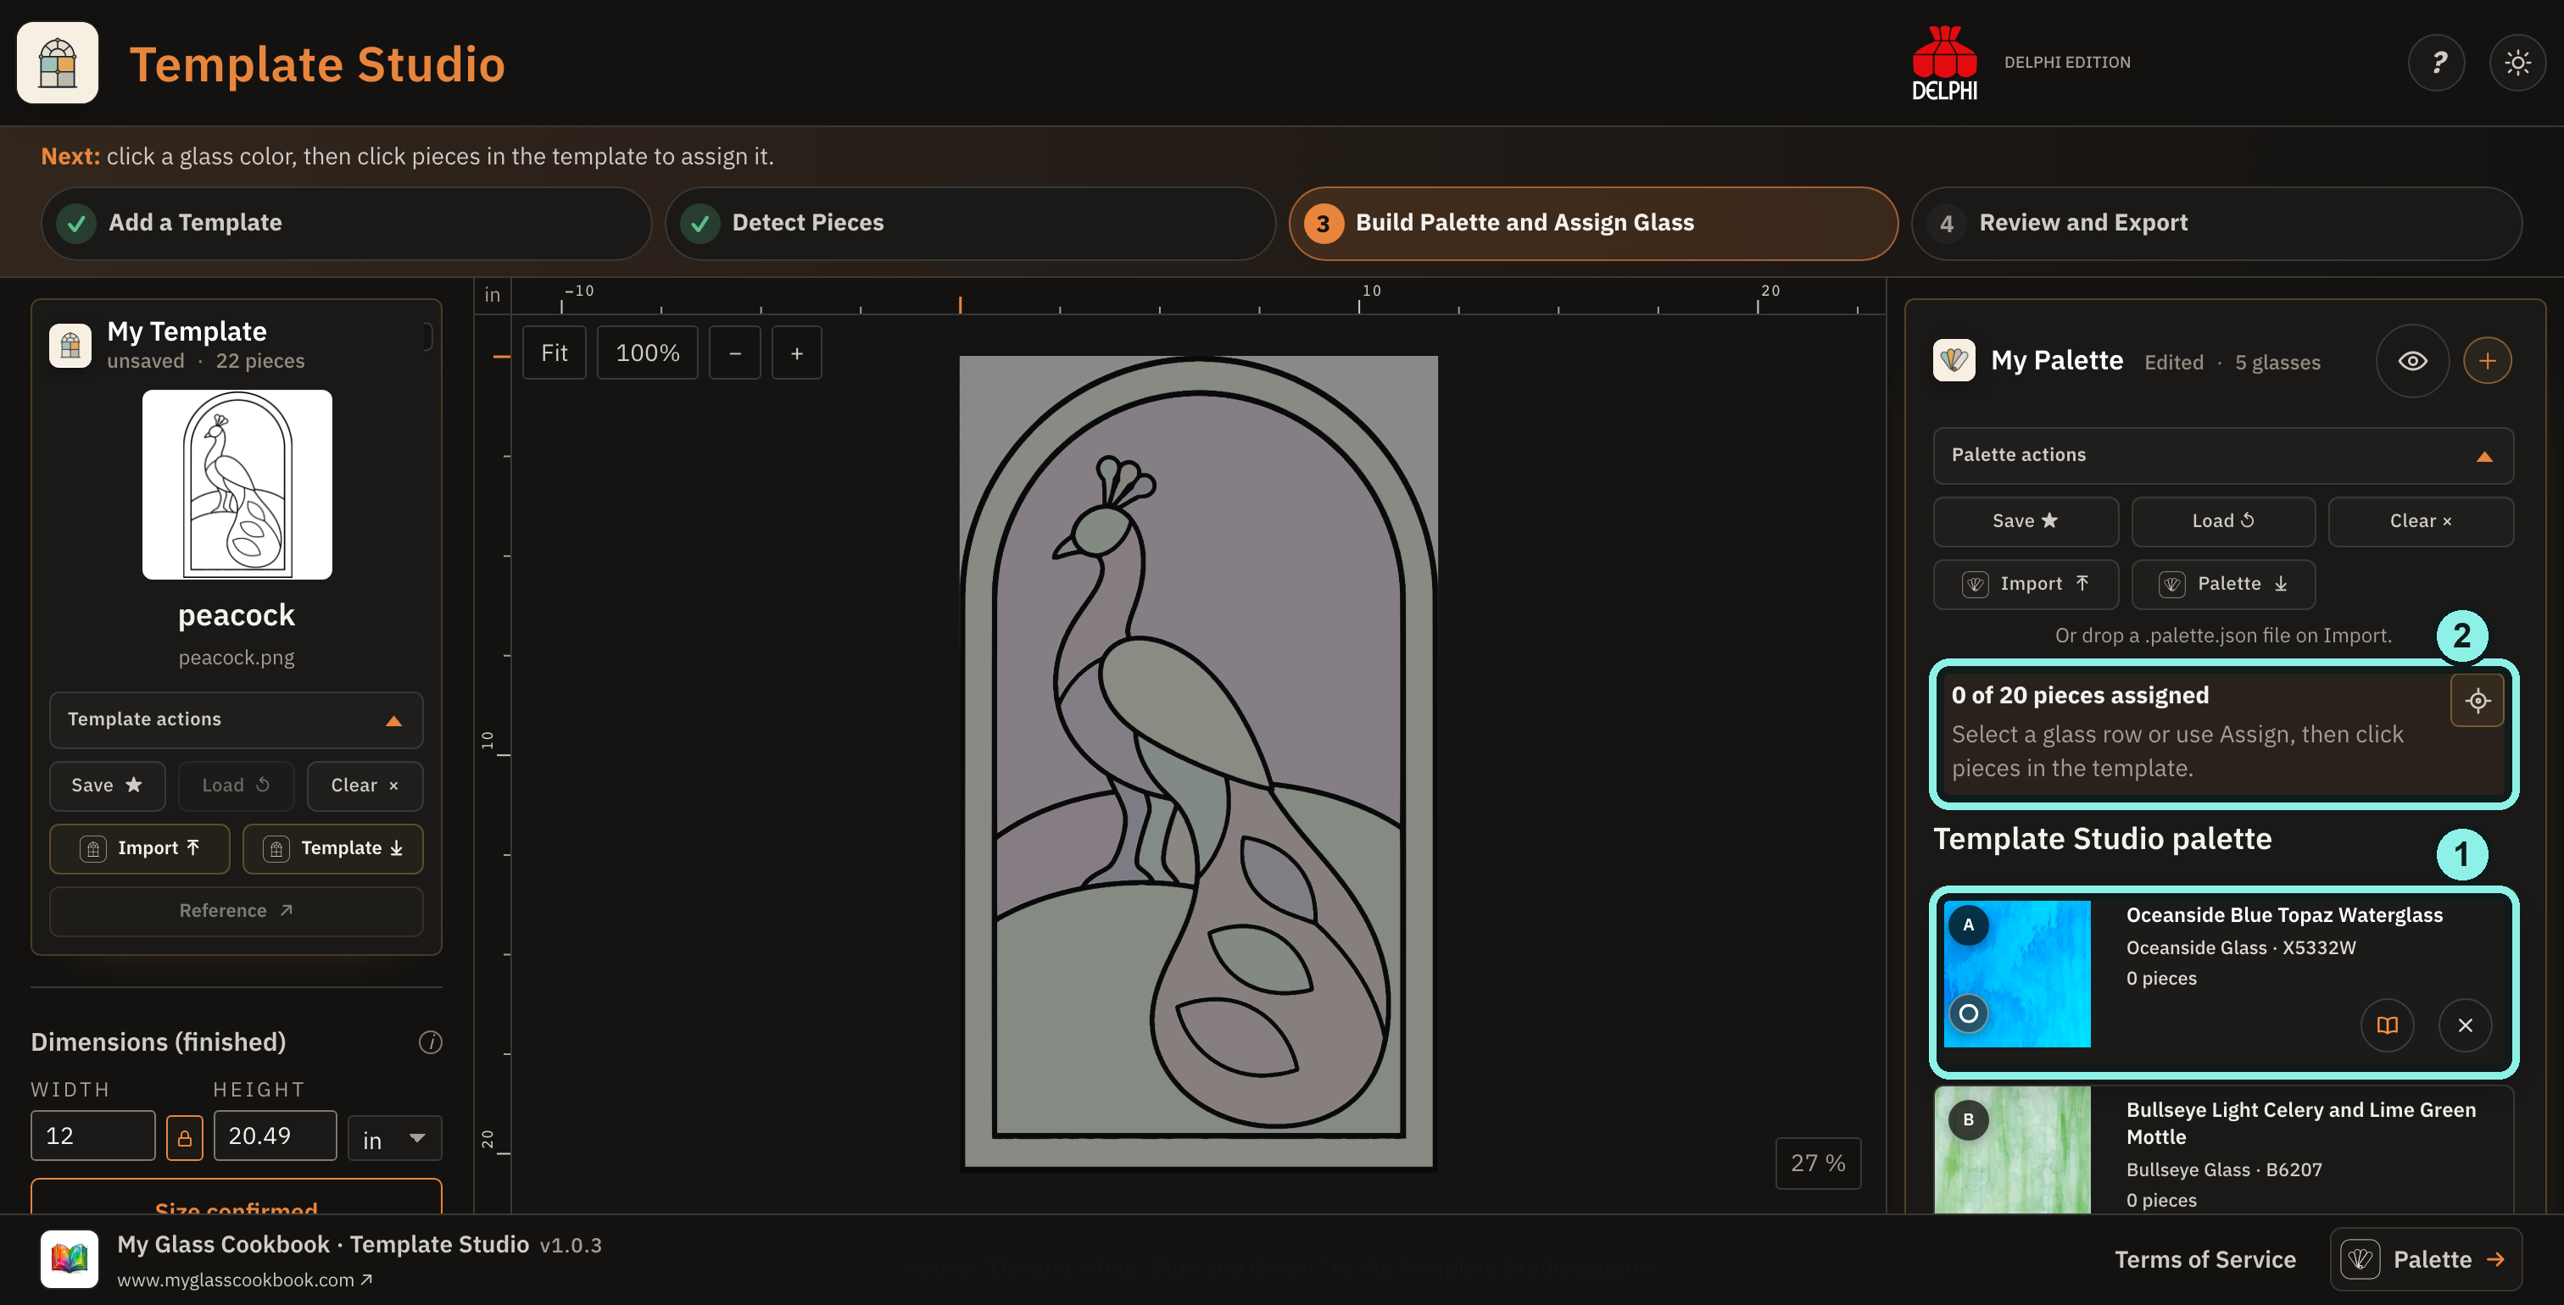Load a saved palette
This screenshot has width=2564, height=1305.
pyautogui.click(x=2222, y=521)
